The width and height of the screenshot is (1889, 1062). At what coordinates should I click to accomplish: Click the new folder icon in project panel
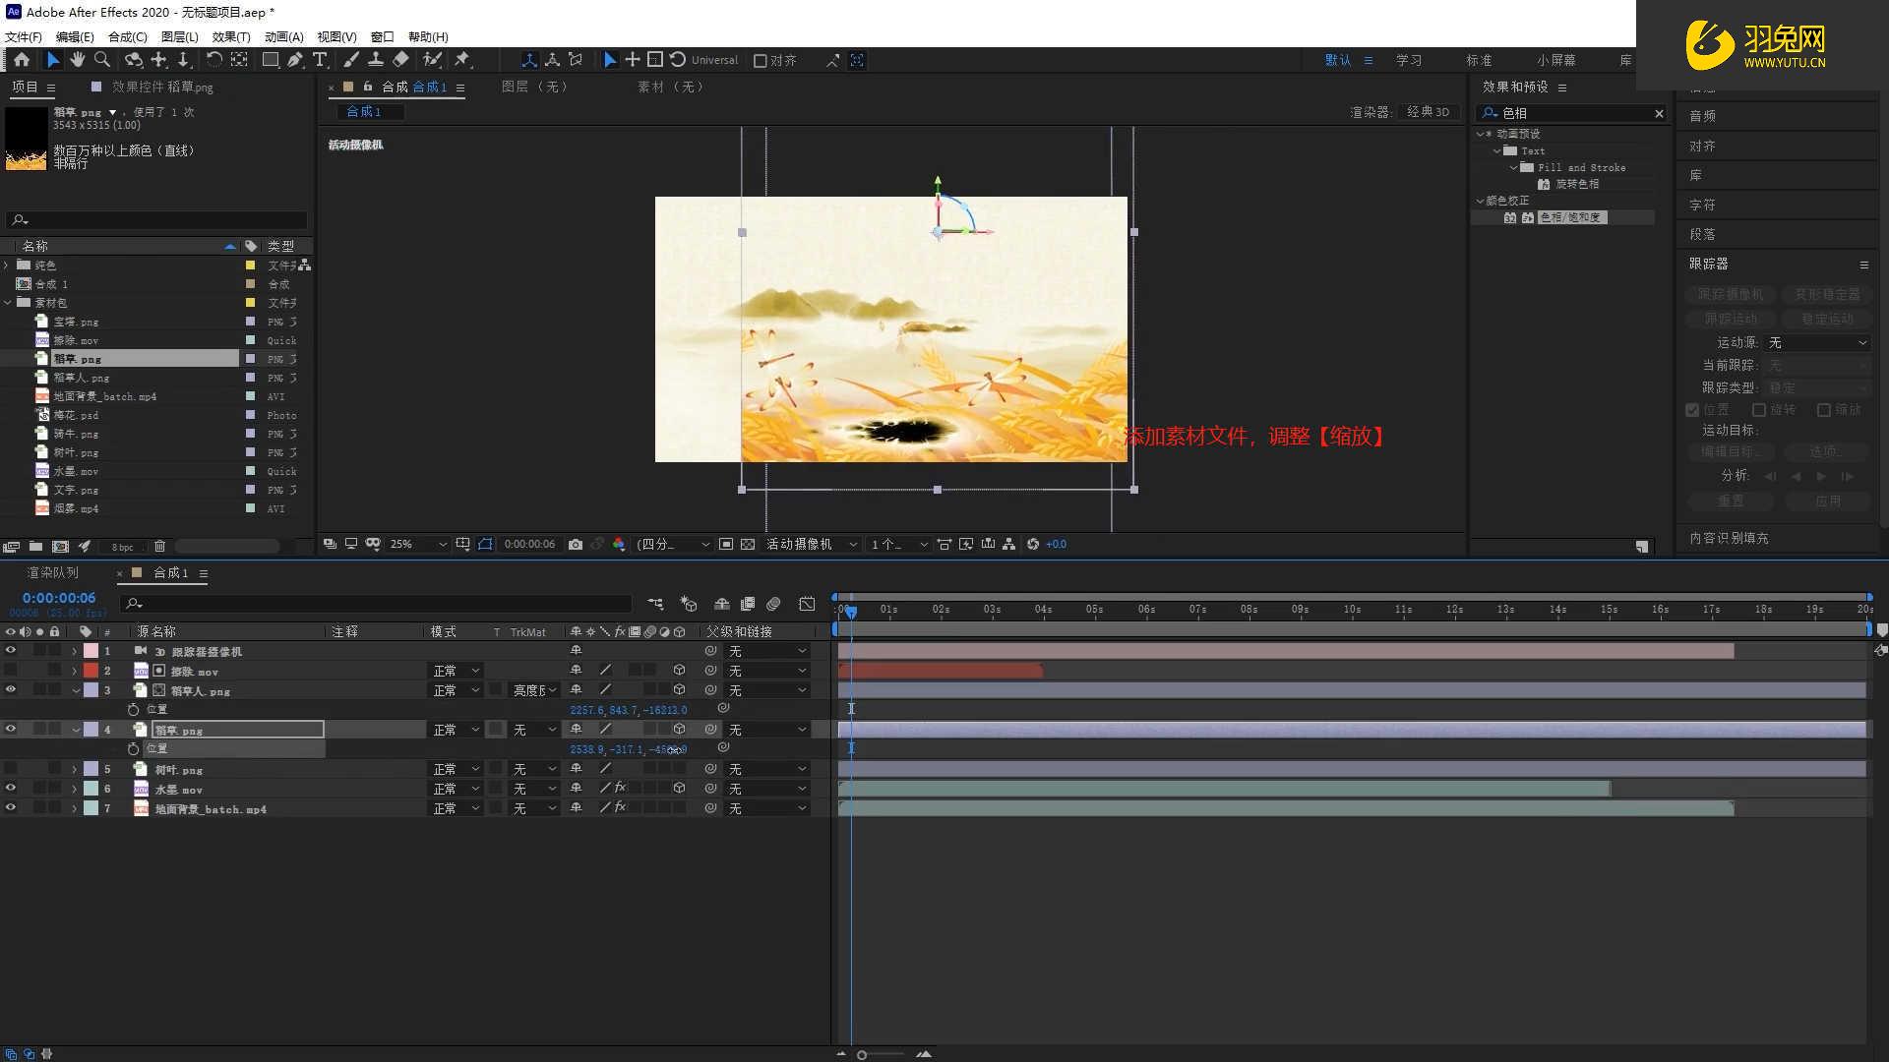pyautogui.click(x=35, y=547)
